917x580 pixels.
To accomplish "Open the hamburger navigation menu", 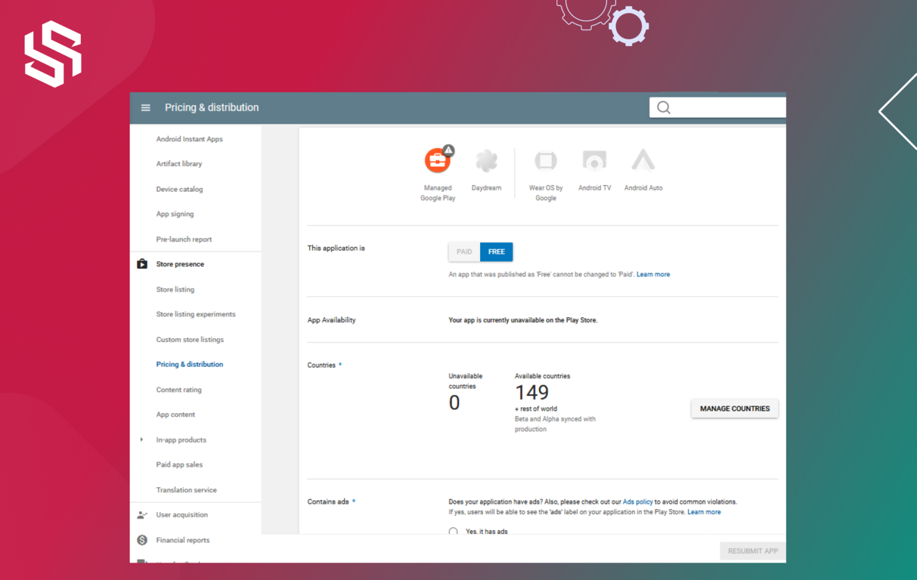I will (146, 108).
